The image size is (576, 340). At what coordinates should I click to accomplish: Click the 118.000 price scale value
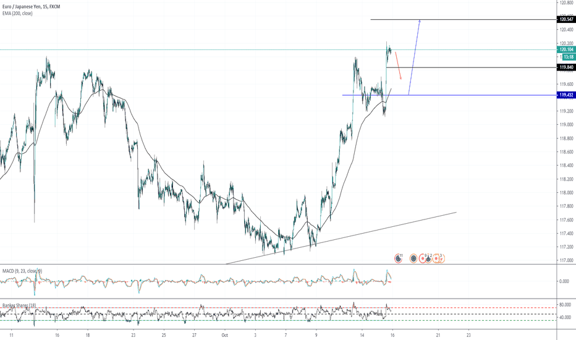pyautogui.click(x=567, y=193)
